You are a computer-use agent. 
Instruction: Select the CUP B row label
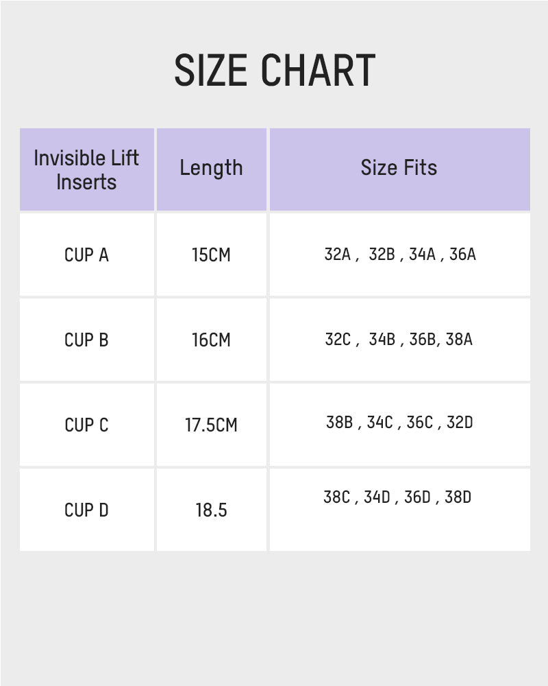(86, 340)
